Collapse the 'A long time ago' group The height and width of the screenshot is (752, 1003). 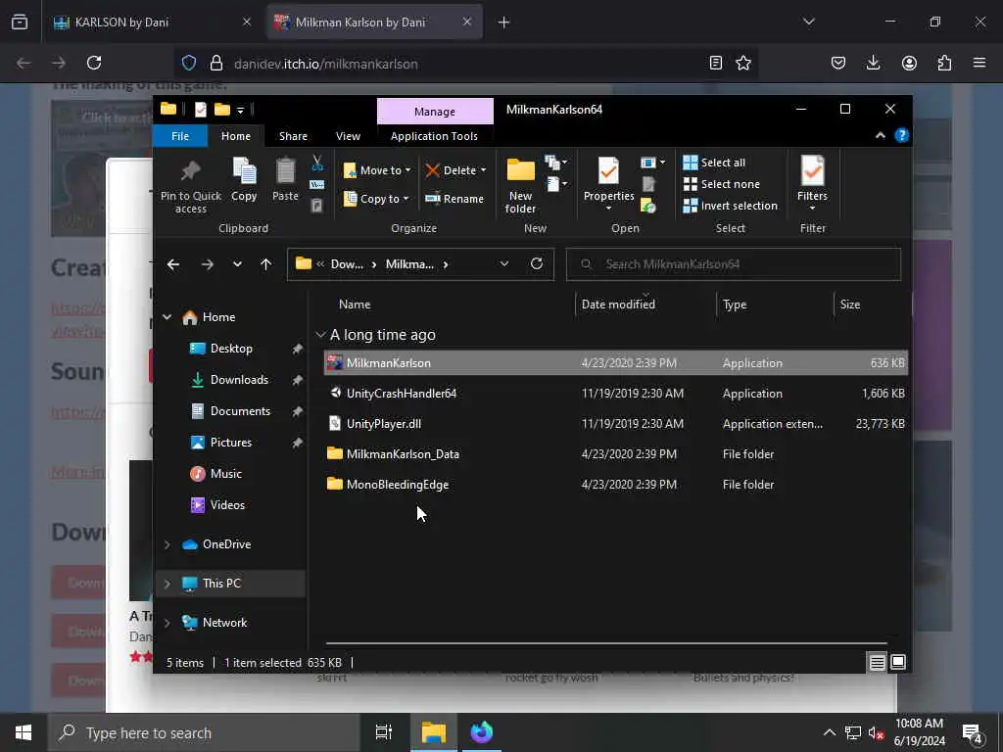click(x=320, y=335)
